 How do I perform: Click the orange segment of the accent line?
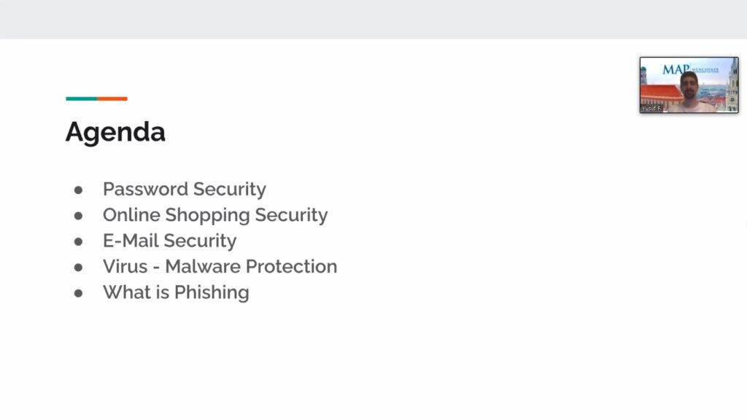112,98
